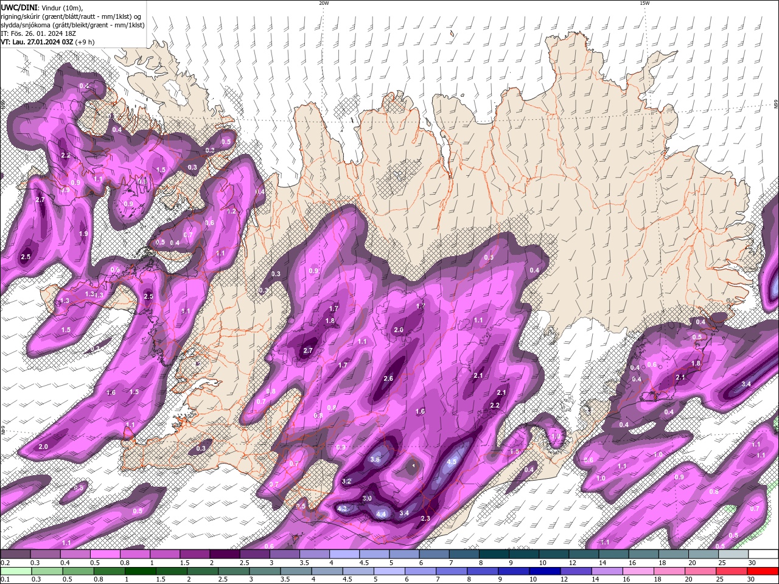Click the 'slydda/snjókoma (grátt/bleikt/grænt' header line
Viewport: 779px width, 584px height.
point(72,25)
